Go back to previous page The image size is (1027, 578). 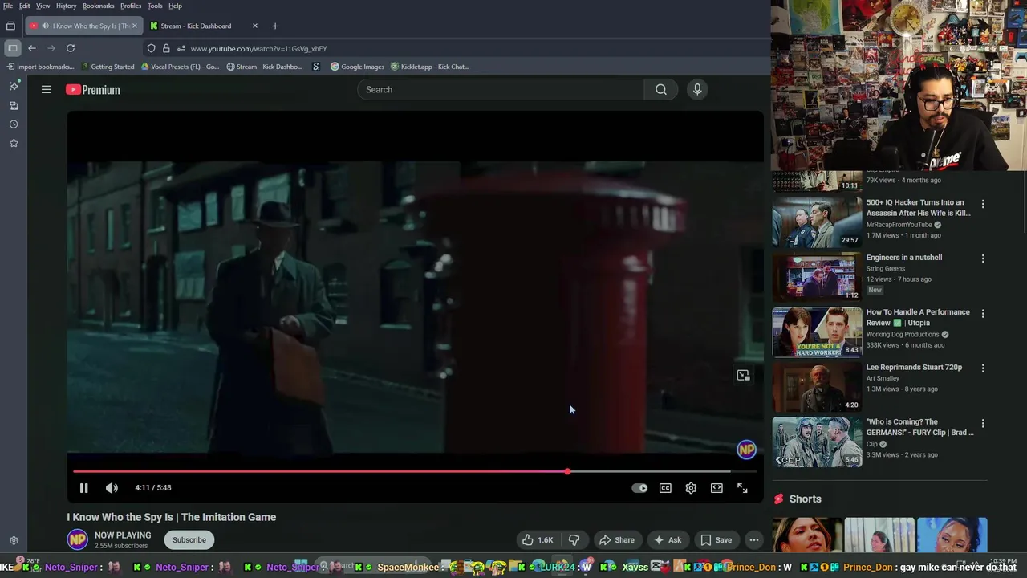click(32, 48)
